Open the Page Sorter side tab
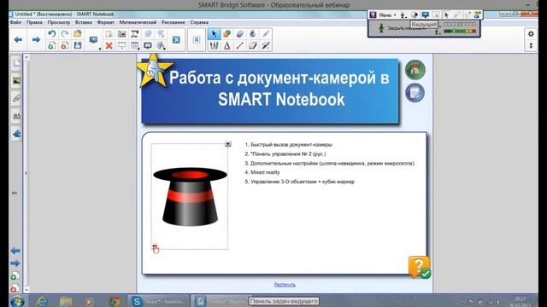The height and width of the screenshot is (307, 547). point(16,63)
